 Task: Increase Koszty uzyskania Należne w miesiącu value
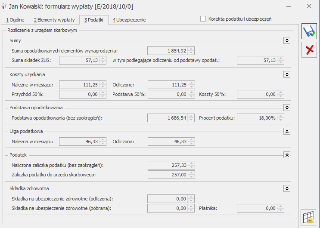[x=103, y=83]
